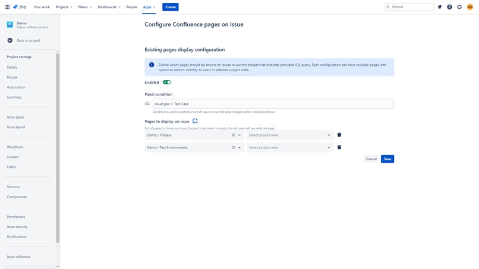Viewport: 479px width, 269px height.
Task: Open the notifications icon in top bar
Action: (x=440, y=7)
